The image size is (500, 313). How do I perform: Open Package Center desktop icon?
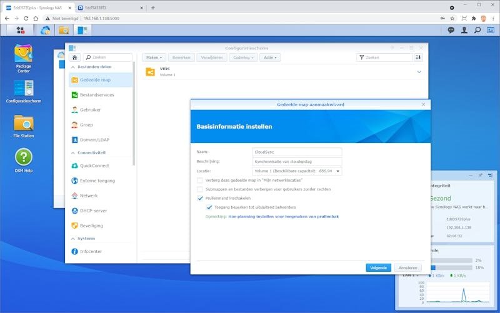coord(24,59)
